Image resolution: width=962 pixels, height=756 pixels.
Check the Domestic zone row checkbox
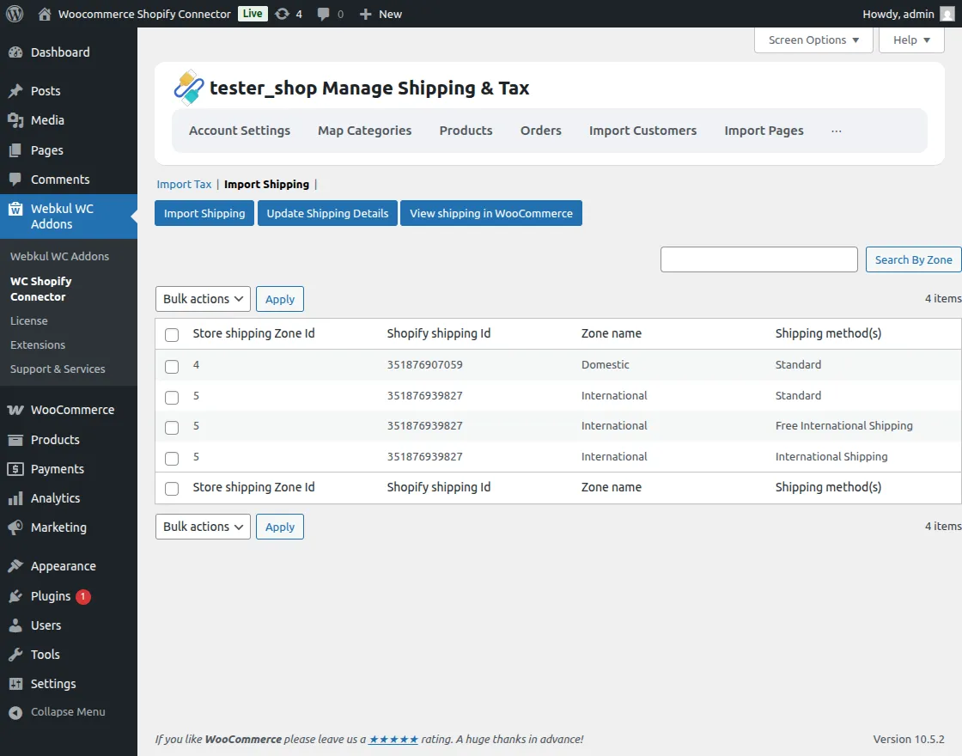tap(172, 366)
